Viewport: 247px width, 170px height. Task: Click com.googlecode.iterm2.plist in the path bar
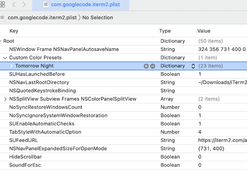pos(42,18)
